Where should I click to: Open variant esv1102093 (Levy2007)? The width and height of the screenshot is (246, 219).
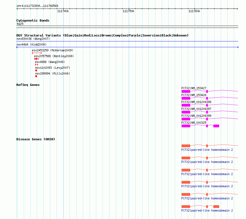coord(53,68)
